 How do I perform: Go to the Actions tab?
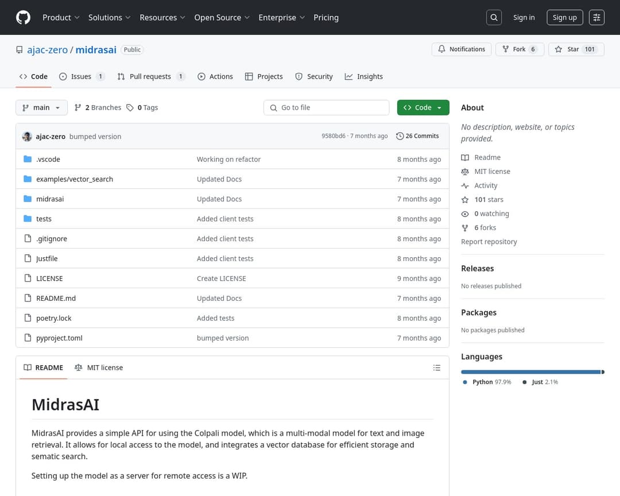click(x=215, y=77)
